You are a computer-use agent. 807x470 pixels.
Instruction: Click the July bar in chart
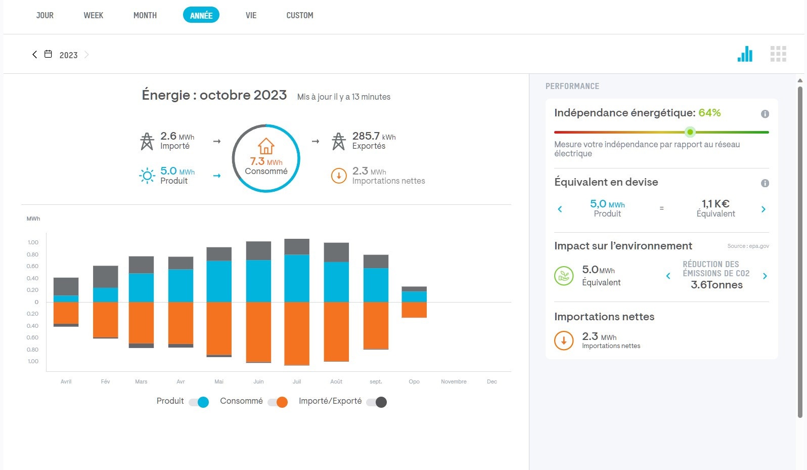[x=297, y=302]
